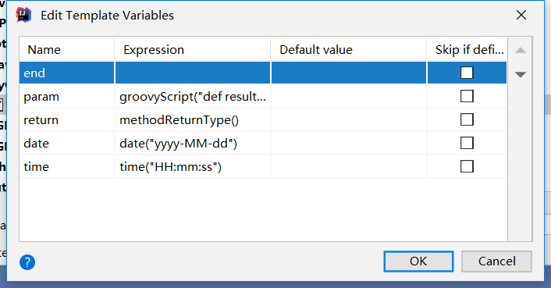Click the date("yyyy-MM-dd") expression cell
Viewport: 551px width, 288px height.
pos(193,144)
